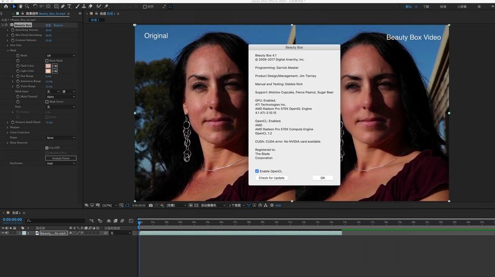
Task: Toggle transparency grid button below viewer
Action: 196,205
